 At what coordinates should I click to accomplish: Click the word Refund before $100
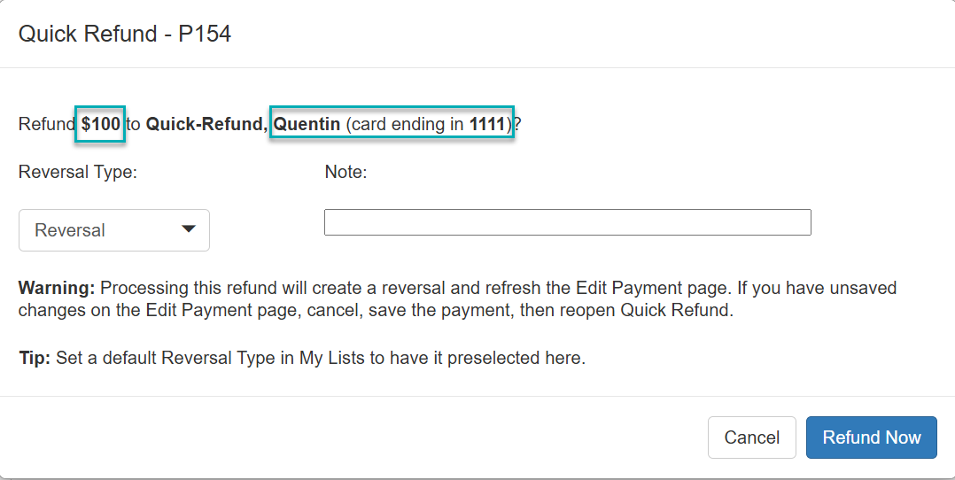click(47, 124)
